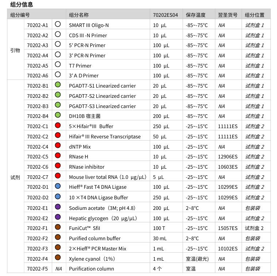Click the green dot for 70202-B2
Screen dimensions: 277x276
58,95
